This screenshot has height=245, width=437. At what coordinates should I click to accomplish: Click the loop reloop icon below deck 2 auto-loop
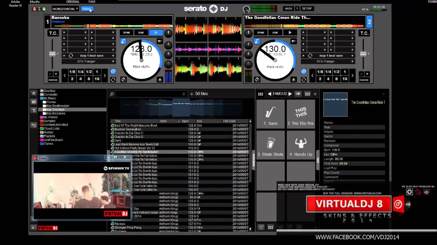point(304,80)
